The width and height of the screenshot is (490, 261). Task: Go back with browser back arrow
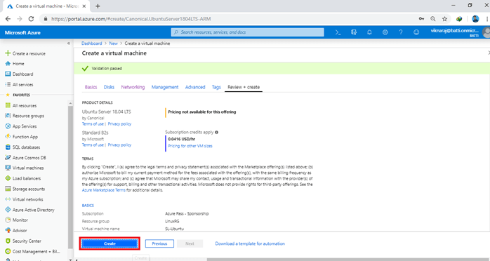coord(8,19)
